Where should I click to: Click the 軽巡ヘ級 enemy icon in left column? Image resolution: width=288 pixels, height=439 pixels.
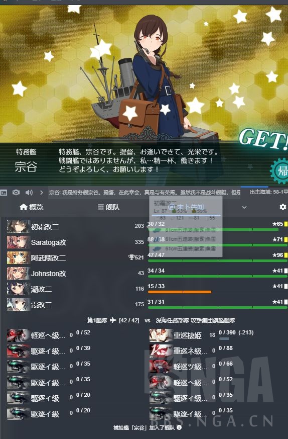coord(18,335)
